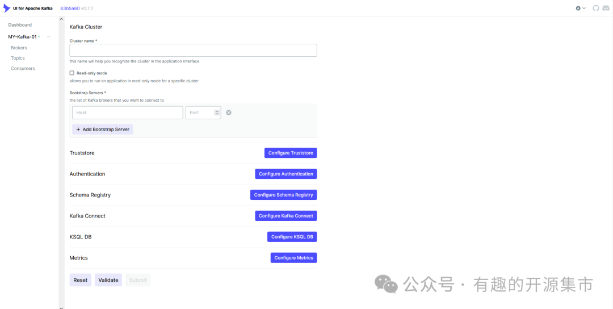Click Add Bootstrap Server button
The height and width of the screenshot is (309, 613).
[102, 130]
